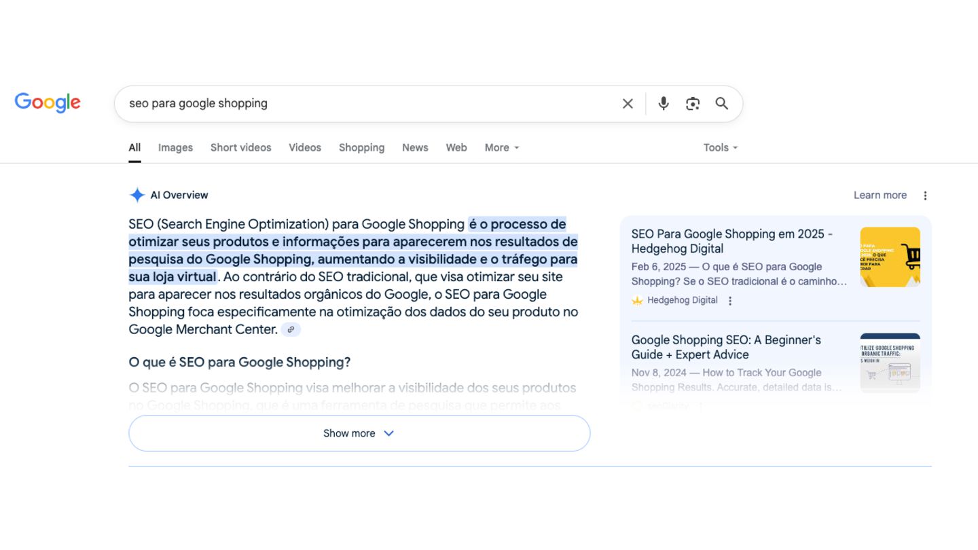Click the Hedgehog Digital favicon
978x550 pixels.
point(637,300)
